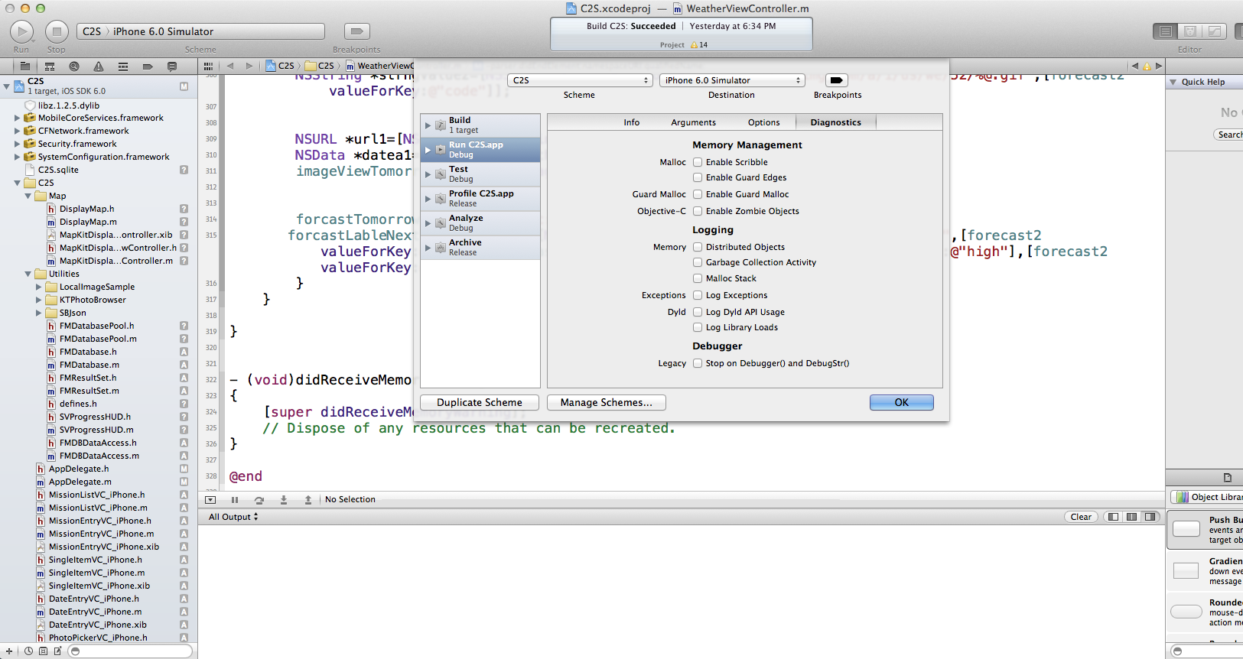Expand the Analyze action disclosure triangle
This screenshot has width=1243, height=659.
click(x=428, y=223)
